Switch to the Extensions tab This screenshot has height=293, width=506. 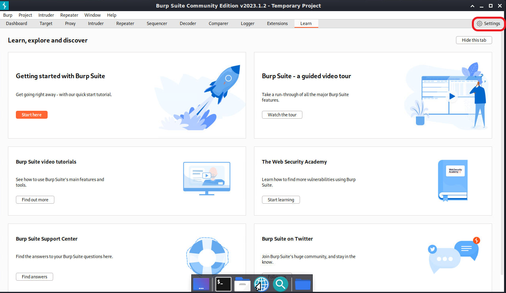click(x=277, y=23)
